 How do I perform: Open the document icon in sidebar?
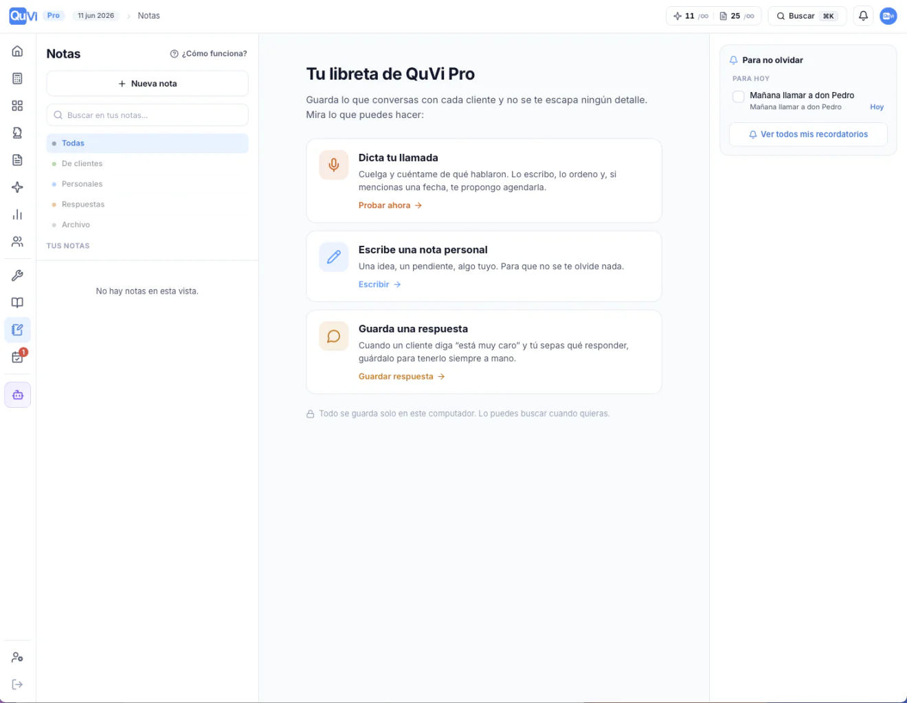18,160
